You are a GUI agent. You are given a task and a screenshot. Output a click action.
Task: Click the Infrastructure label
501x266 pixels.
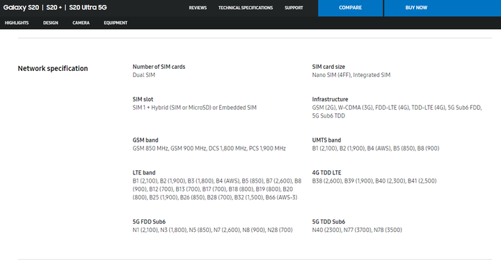pyautogui.click(x=330, y=99)
